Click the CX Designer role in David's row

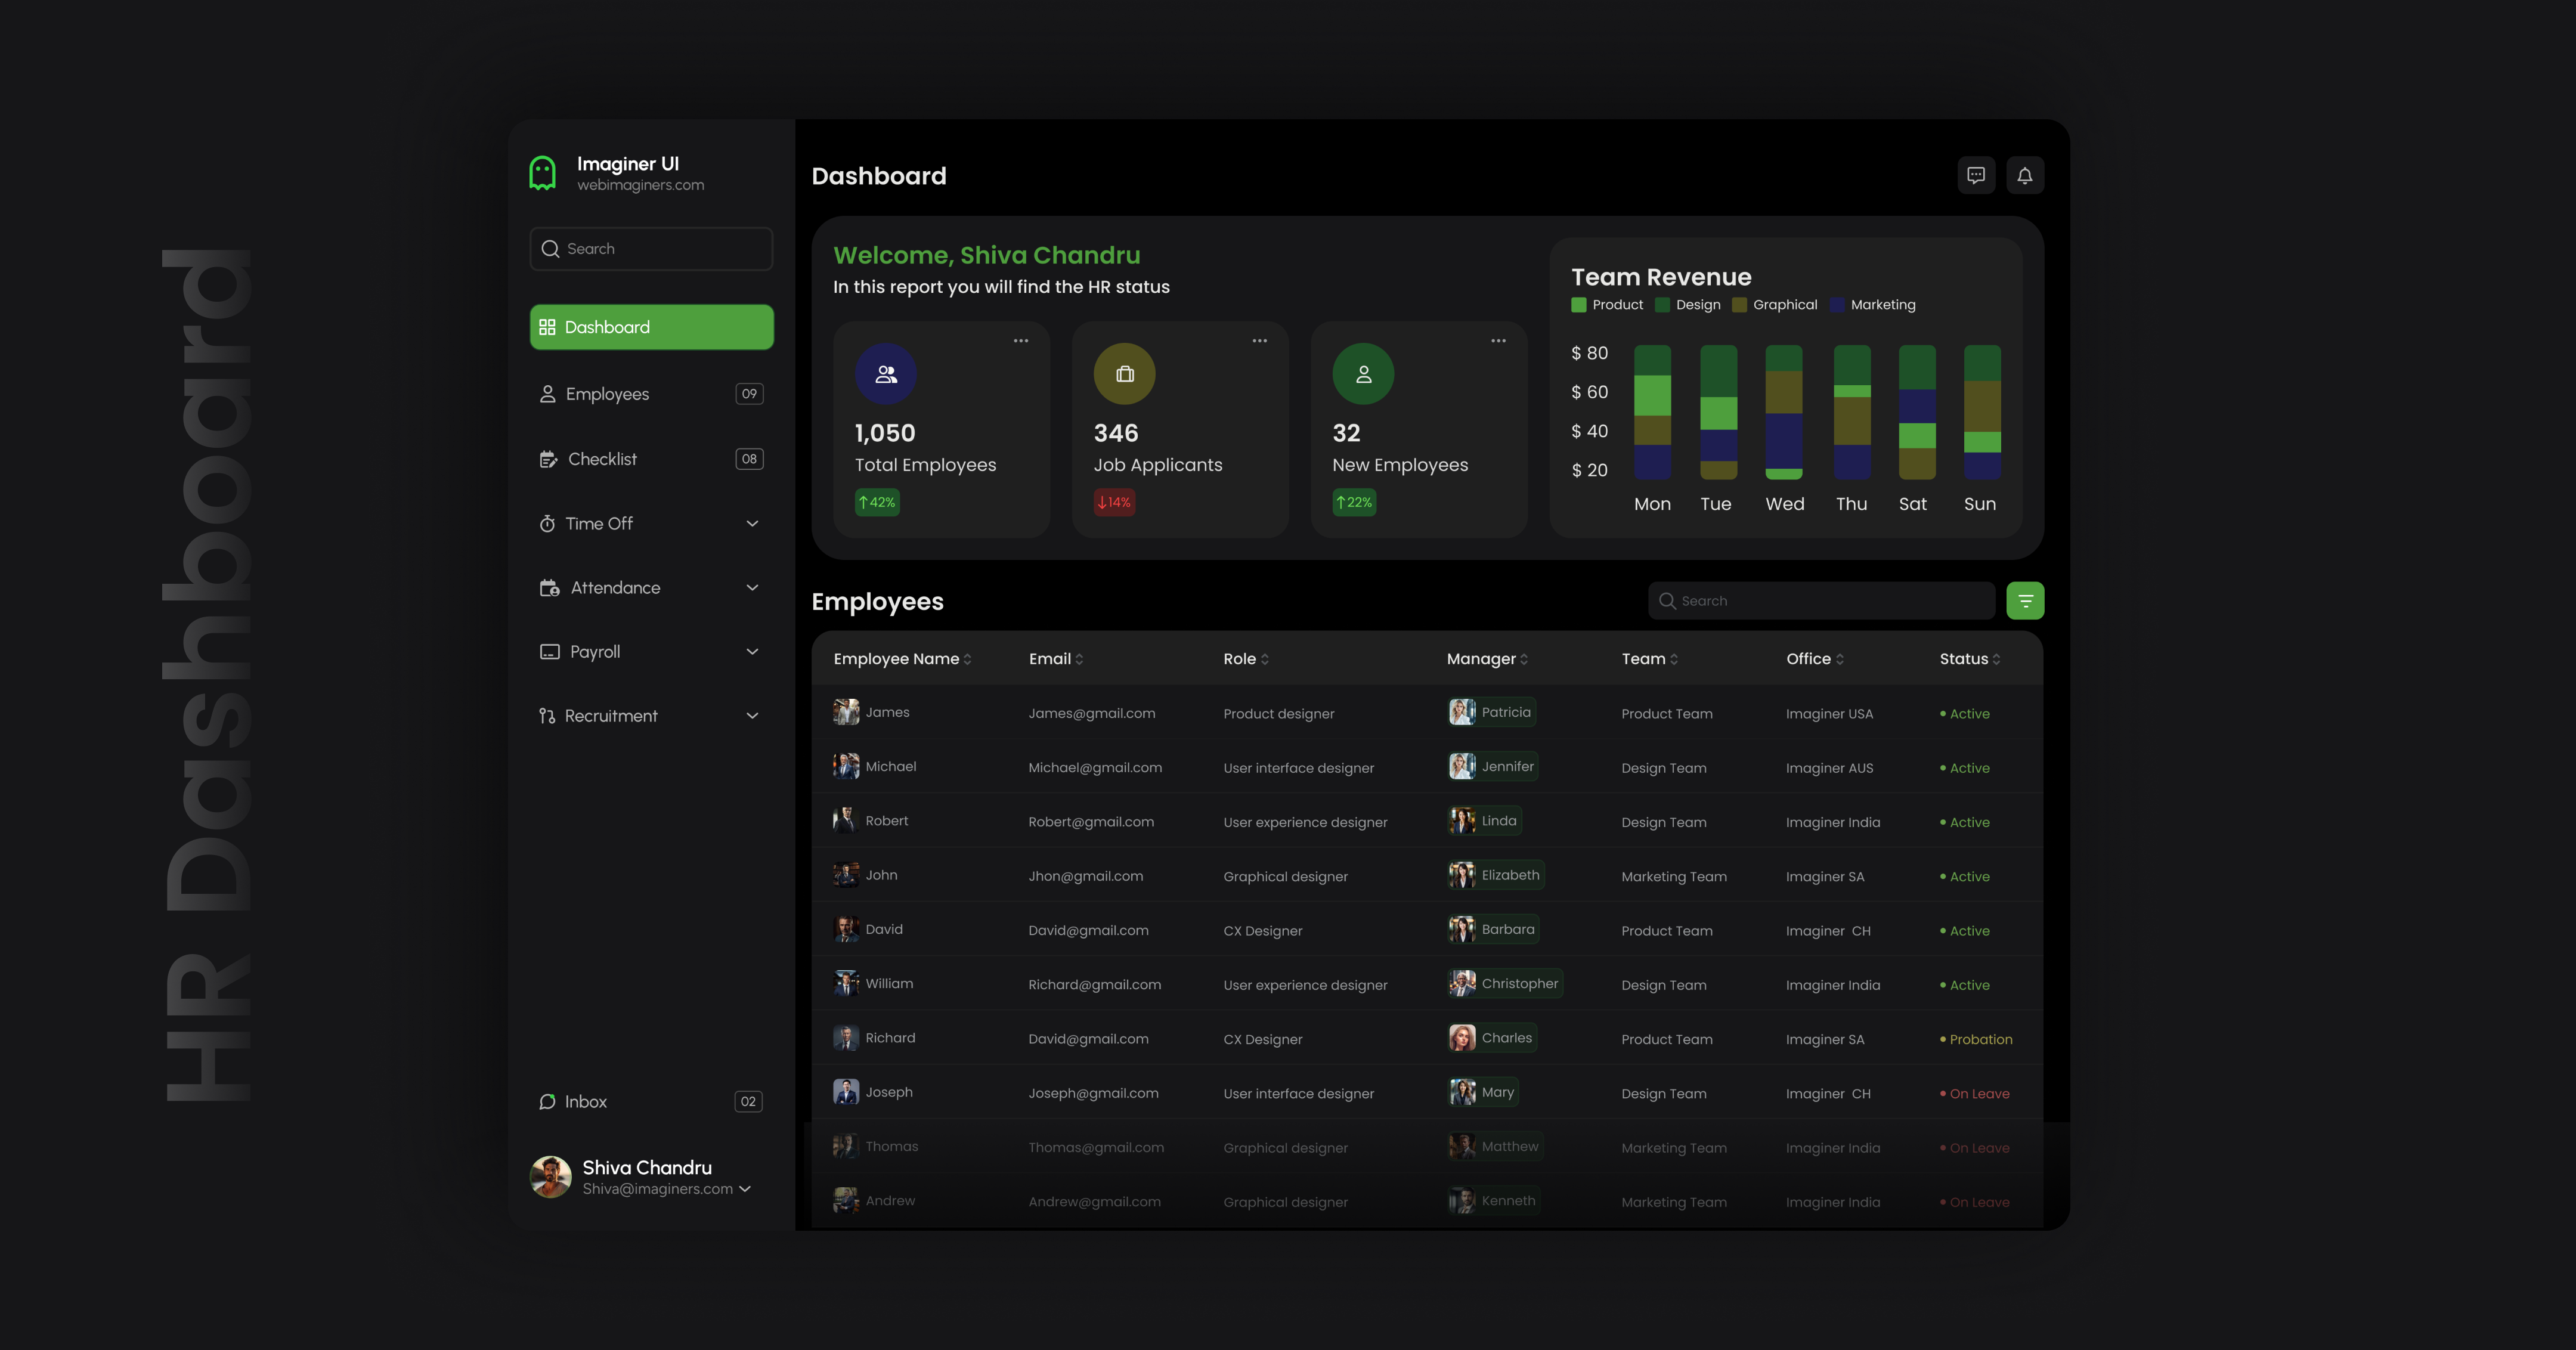point(1263,931)
